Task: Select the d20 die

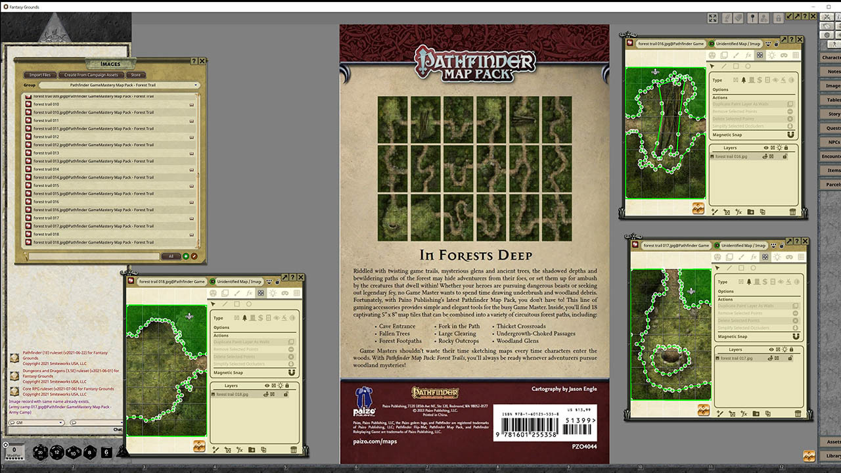Action: (x=41, y=452)
